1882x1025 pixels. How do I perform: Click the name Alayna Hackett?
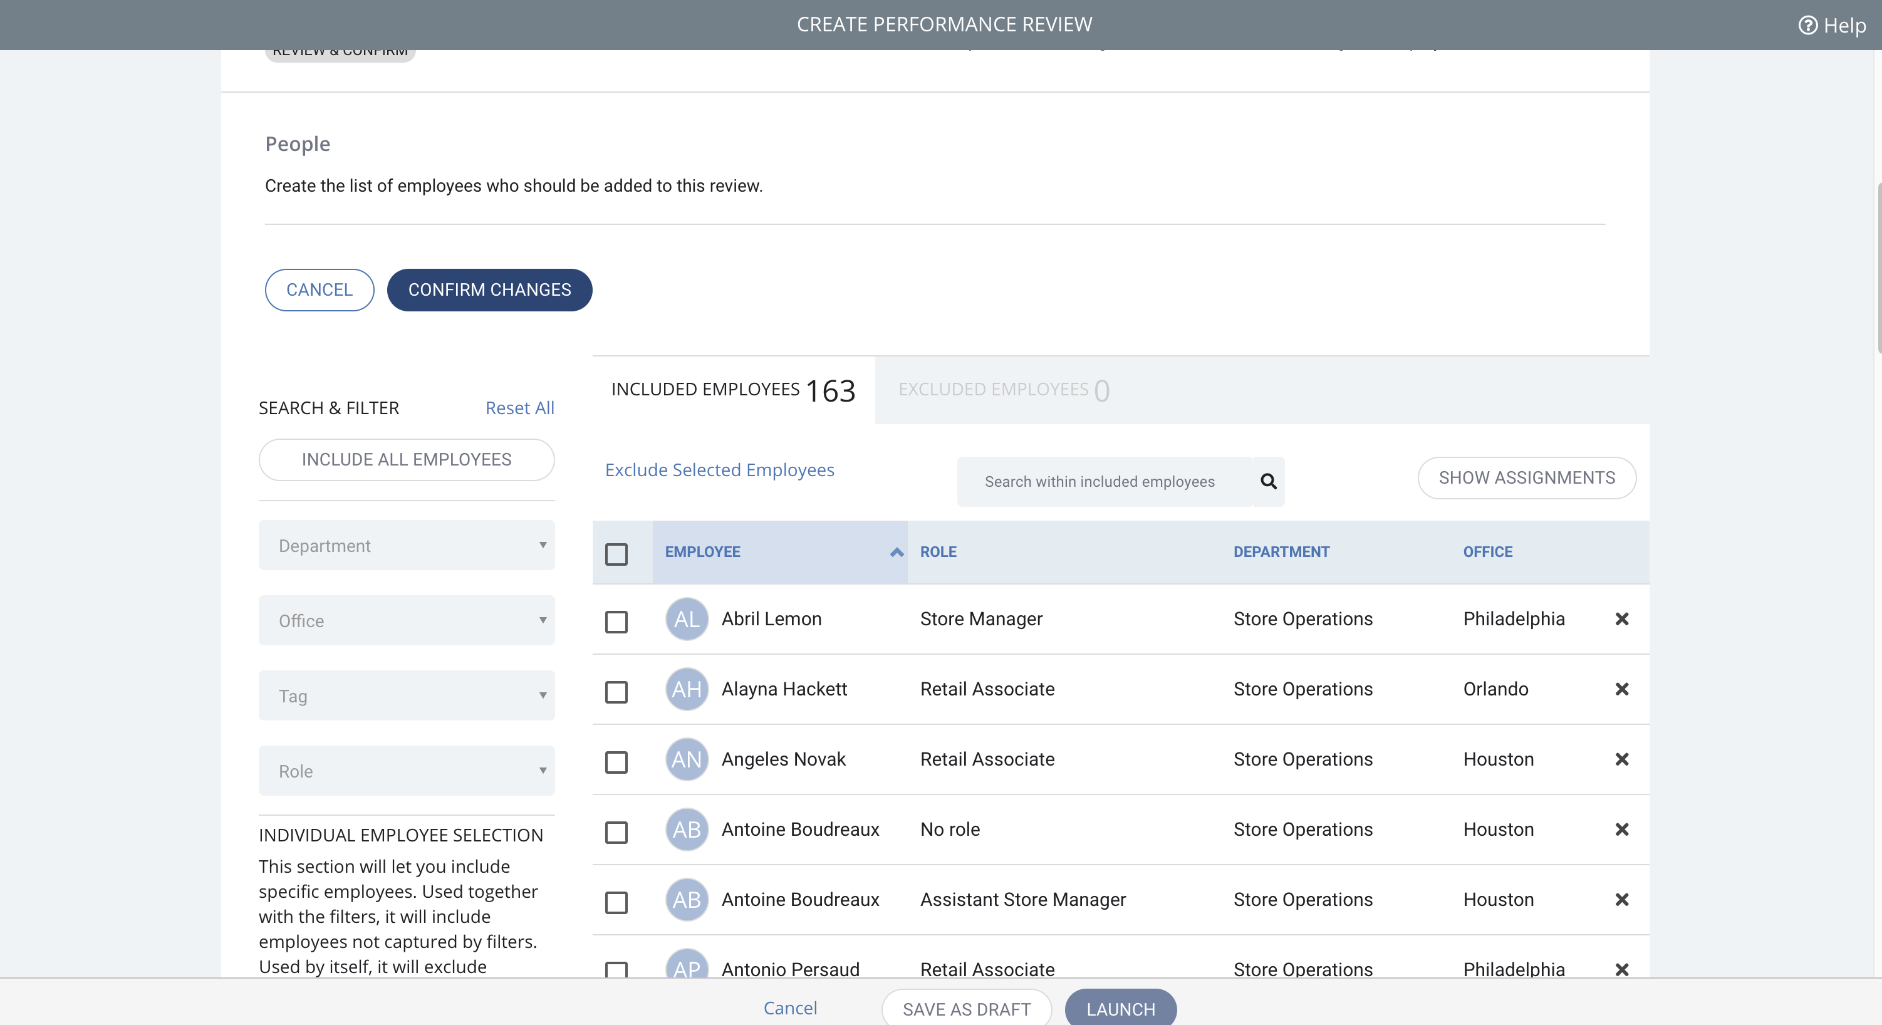pos(784,689)
